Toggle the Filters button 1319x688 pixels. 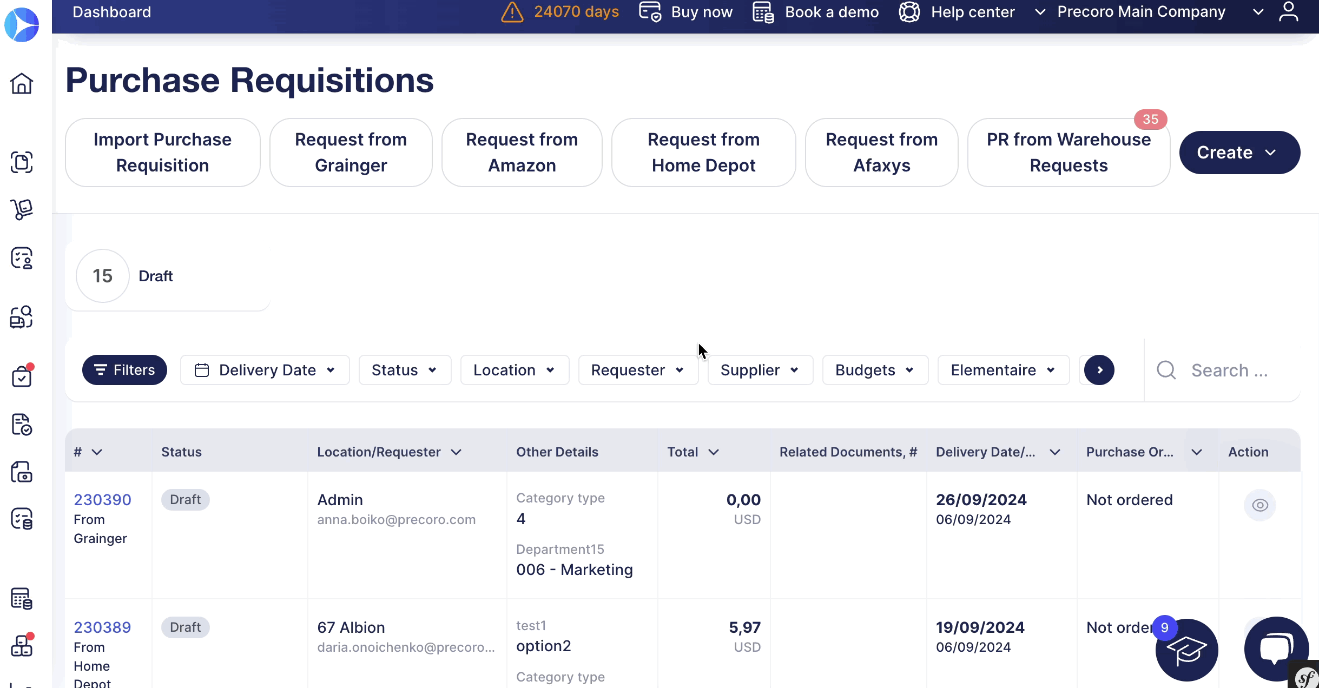coord(124,370)
